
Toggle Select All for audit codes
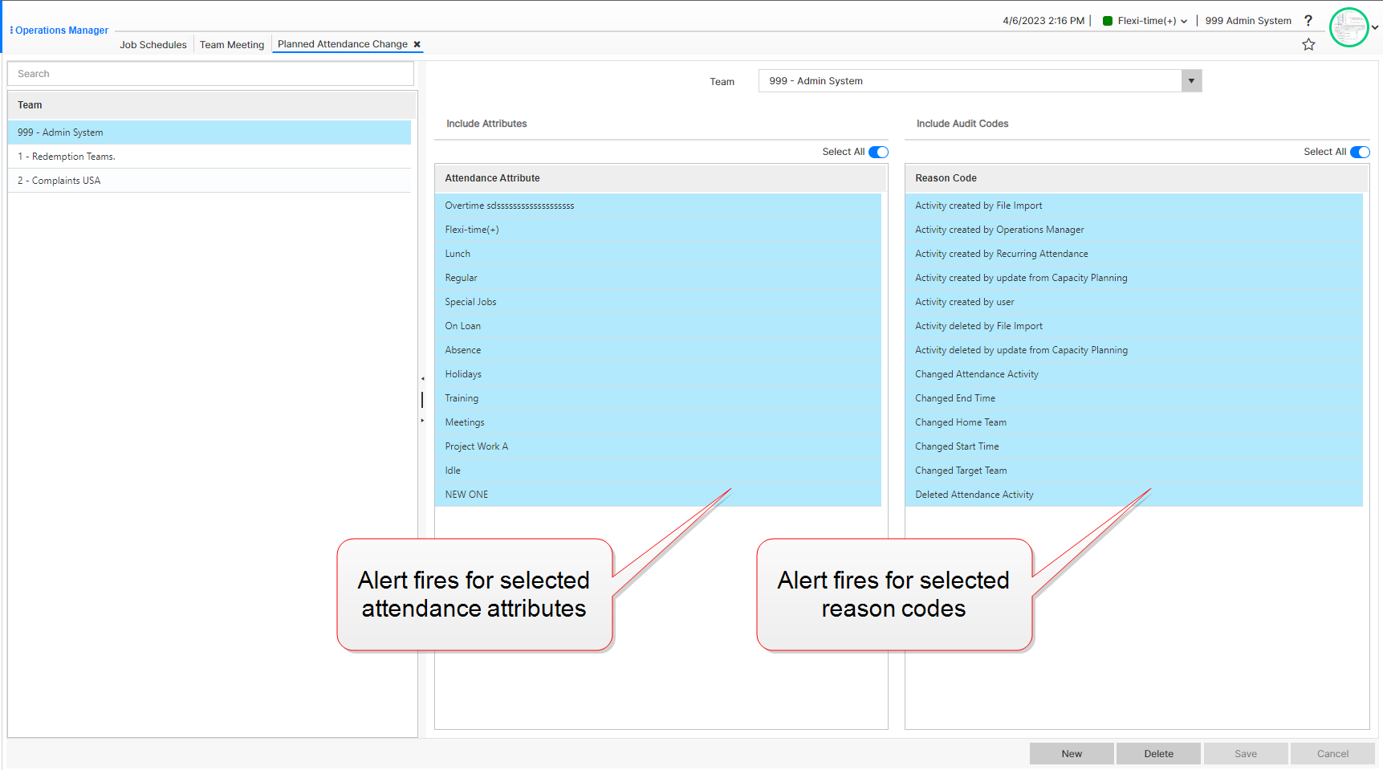tap(1360, 153)
